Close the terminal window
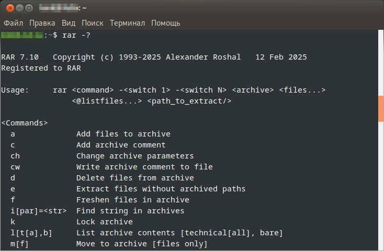 (8, 8)
